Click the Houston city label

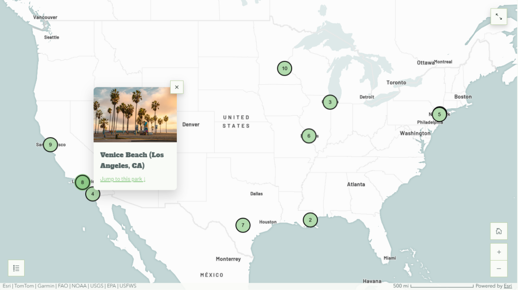pos(267,222)
